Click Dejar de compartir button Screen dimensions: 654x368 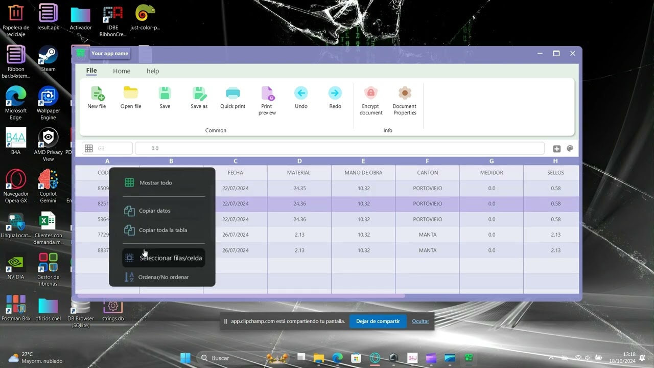[378, 321]
